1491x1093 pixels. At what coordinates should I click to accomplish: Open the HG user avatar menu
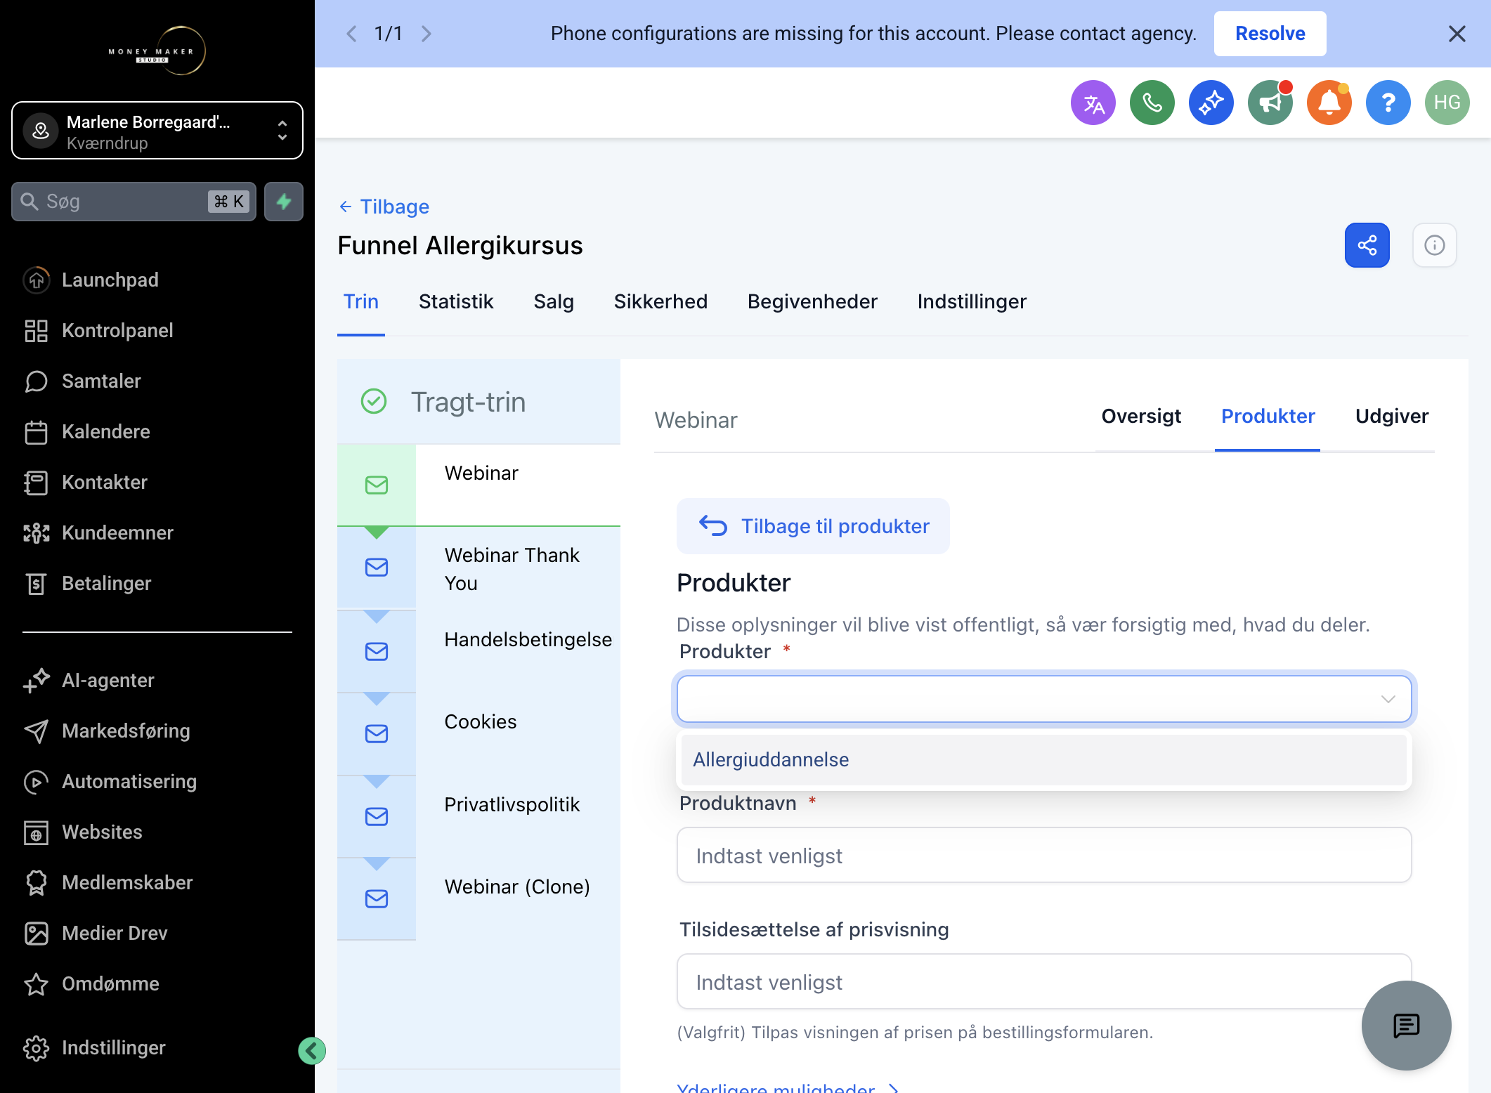1447,103
